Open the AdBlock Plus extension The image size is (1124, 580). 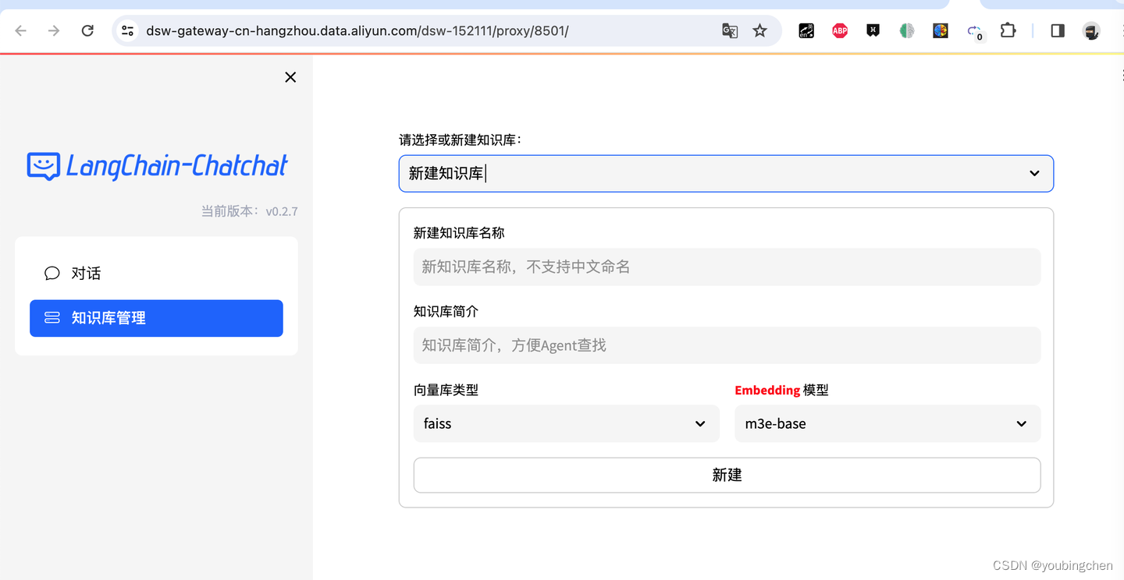pyautogui.click(x=840, y=31)
